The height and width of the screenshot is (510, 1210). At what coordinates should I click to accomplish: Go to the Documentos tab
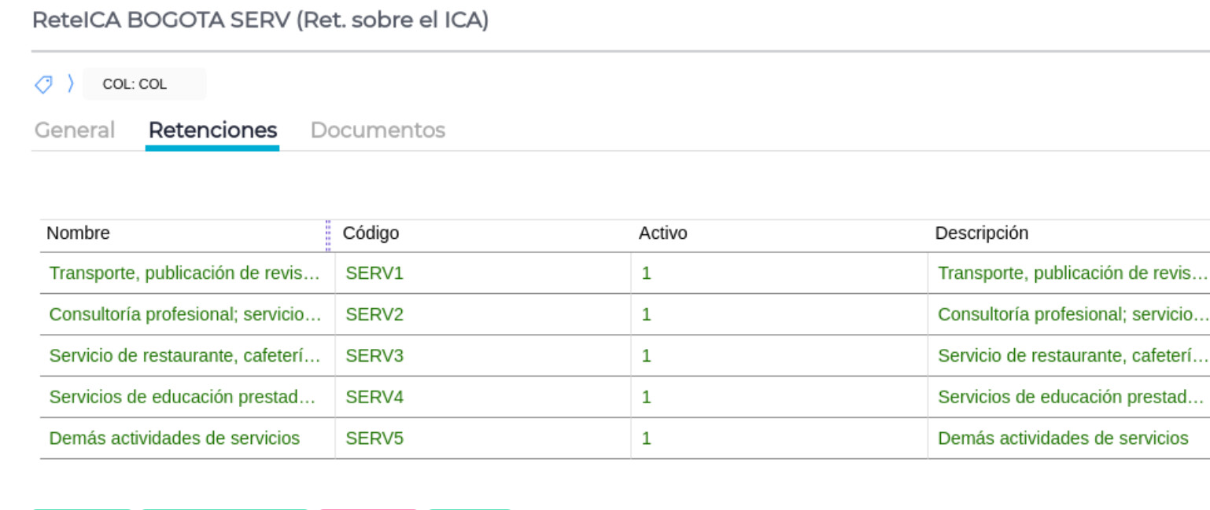(378, 130)
